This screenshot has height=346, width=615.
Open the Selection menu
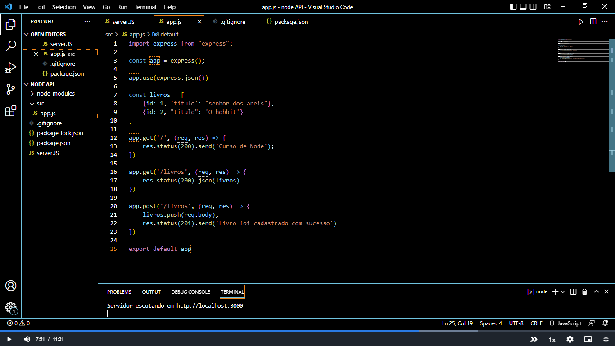64,7
